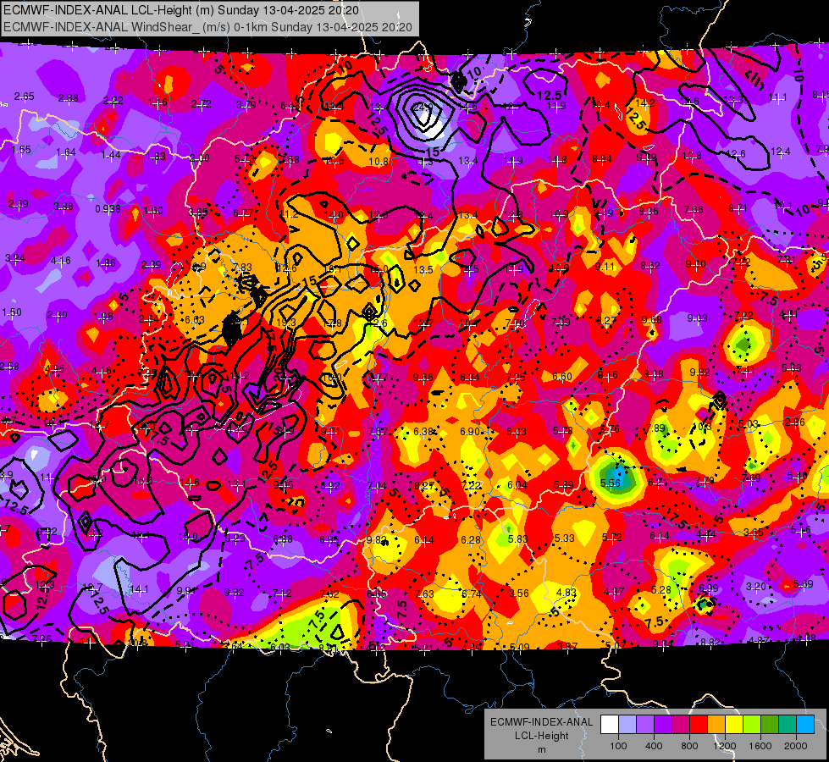Click the yellow legend swatch
Image resolution: width=829 pixels, height=762 pixels.
click(734, 725)
